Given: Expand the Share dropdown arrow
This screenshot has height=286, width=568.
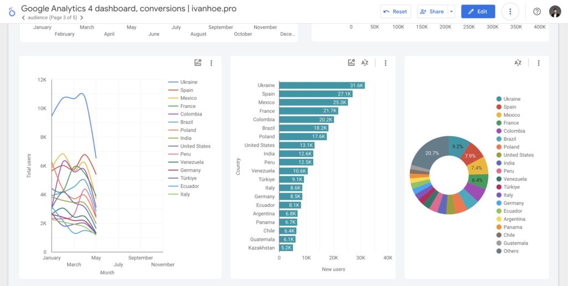Looking at the screenshot, I should (x=451, y=12).
